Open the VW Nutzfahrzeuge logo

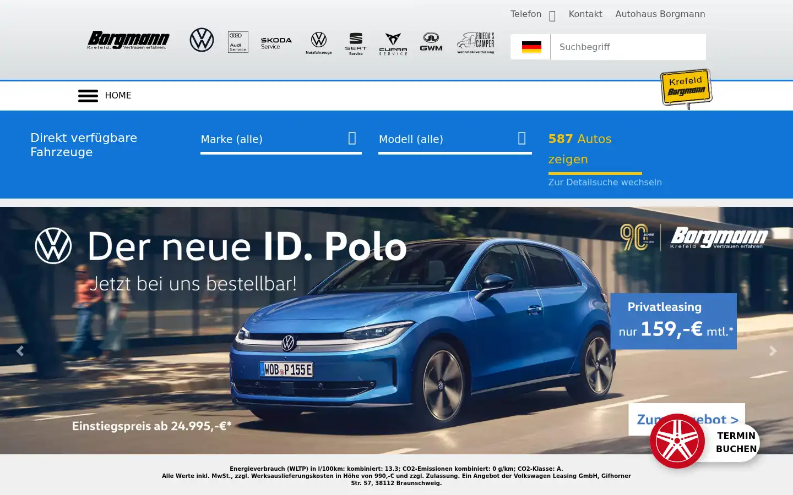point(319,43)
